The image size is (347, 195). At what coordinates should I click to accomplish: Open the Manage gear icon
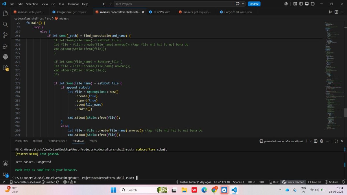[x=5, y=174]
